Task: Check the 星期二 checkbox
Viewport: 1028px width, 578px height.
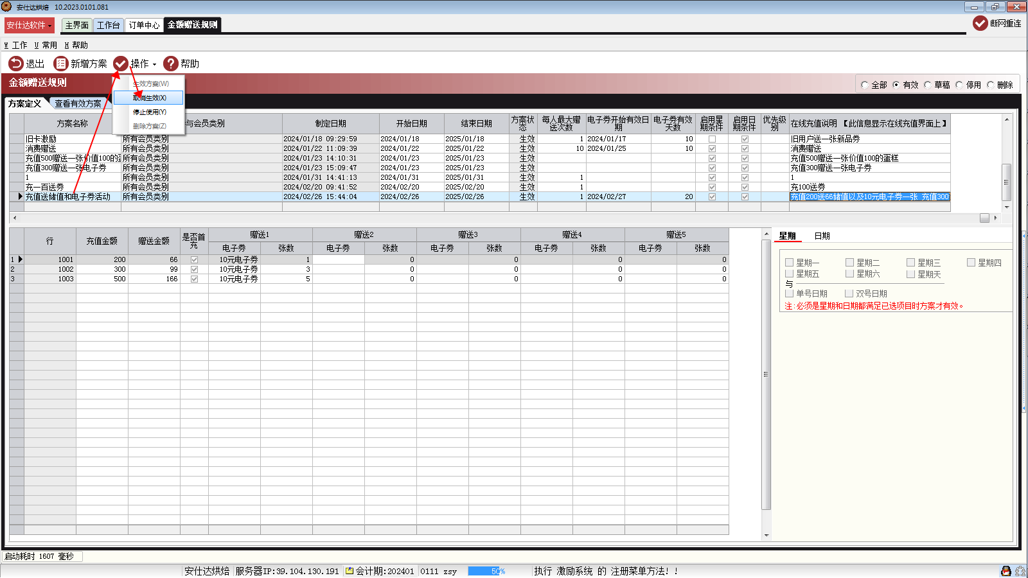Action: (x=850, y=263)
